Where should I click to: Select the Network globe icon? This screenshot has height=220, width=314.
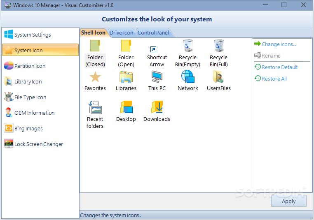[187, 81]
